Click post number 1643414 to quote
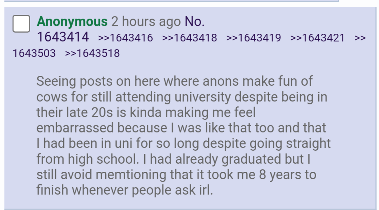This screenshot has height=210, width=379. [63, 37]
